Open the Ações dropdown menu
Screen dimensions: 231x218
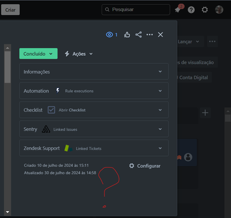79,54
